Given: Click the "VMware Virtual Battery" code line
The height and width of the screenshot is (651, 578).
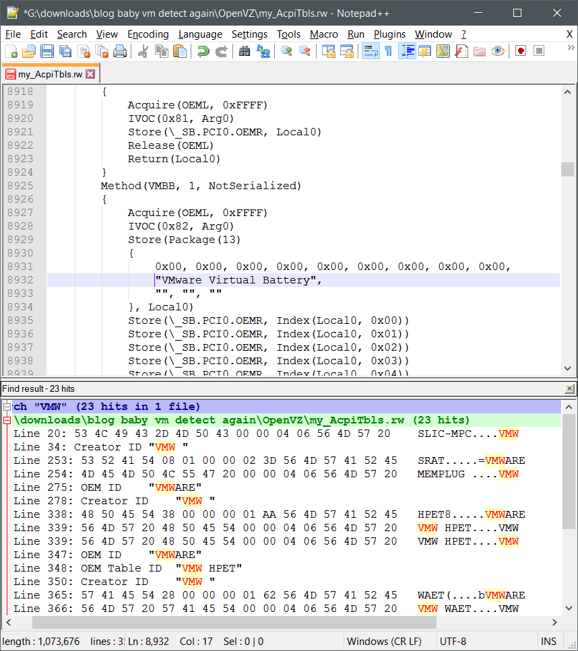Looking at the screenshot, I should [x=238, y=280].
